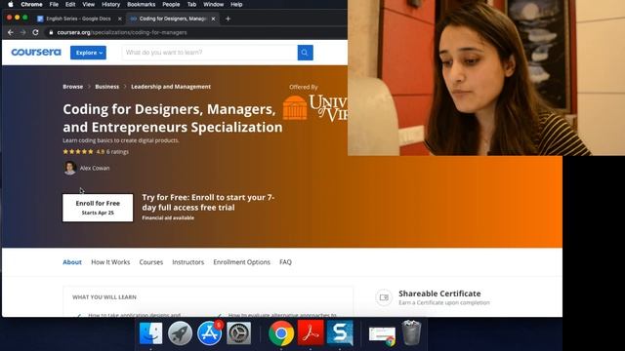Screen dimensions: 625x351
Task: Click the Business breadcrumb link
Action: (106, 87)
